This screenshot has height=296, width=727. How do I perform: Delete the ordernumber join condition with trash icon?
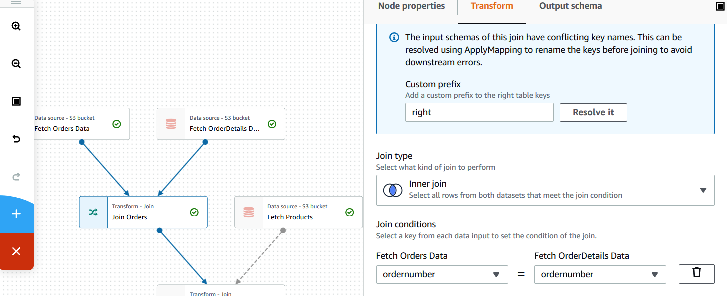(x=696, y=274)
